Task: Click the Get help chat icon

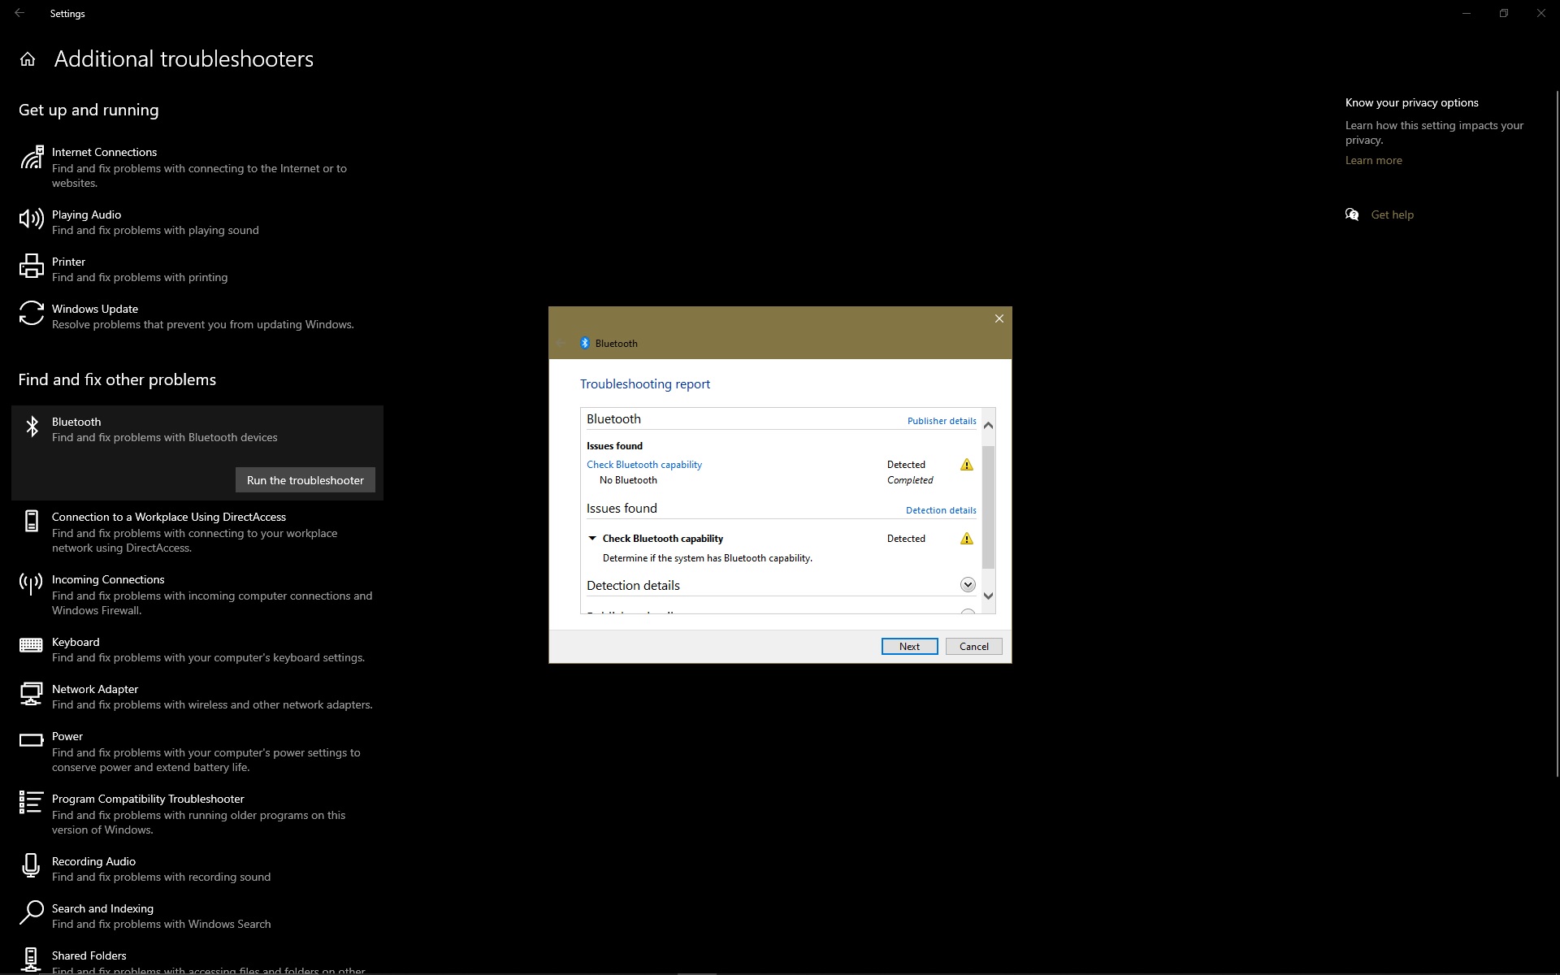Action: [1352, 214]
